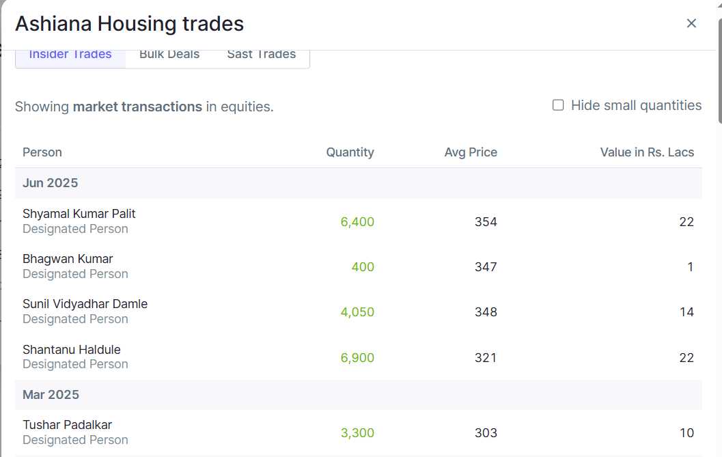The height and width of the screenshot is (457, 722).
Task: Click the Hide small quantities label
Action: [636, 105]
